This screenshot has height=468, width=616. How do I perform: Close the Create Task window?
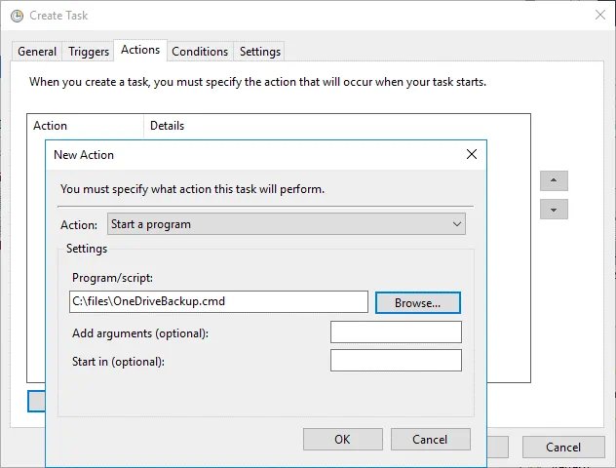599,16
